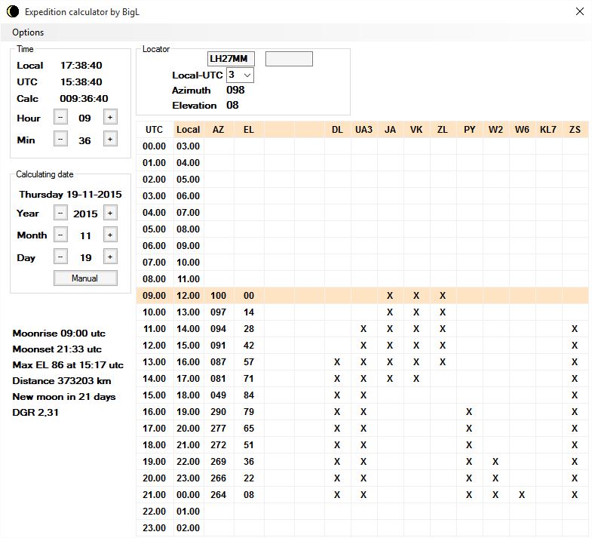Click the ZS column header

tap(575, 130)
